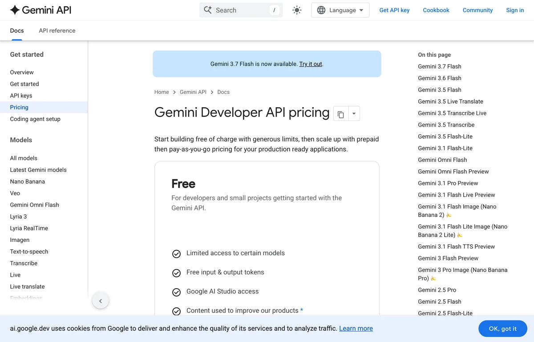The image size is (534, 342).
Task: Jump to Gemini Omni Flash Preview section
Action: tap(453, 171)
